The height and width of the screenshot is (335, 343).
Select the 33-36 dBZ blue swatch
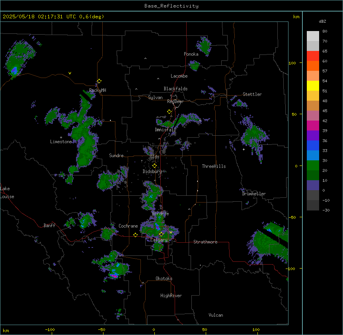[x=313, y=145]
